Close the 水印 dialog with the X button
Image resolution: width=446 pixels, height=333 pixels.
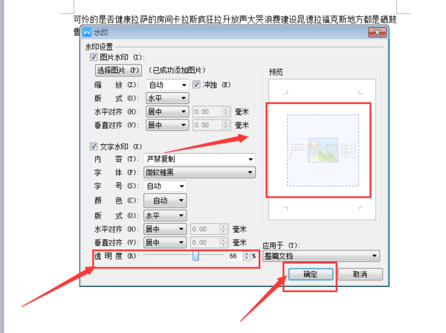[x=377, y=33]
